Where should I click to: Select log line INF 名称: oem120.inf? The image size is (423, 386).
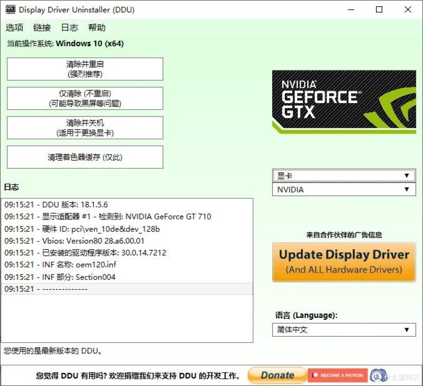coord(127,265)
